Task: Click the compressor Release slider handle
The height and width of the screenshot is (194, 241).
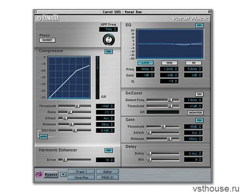Action: tap(72, 124)
